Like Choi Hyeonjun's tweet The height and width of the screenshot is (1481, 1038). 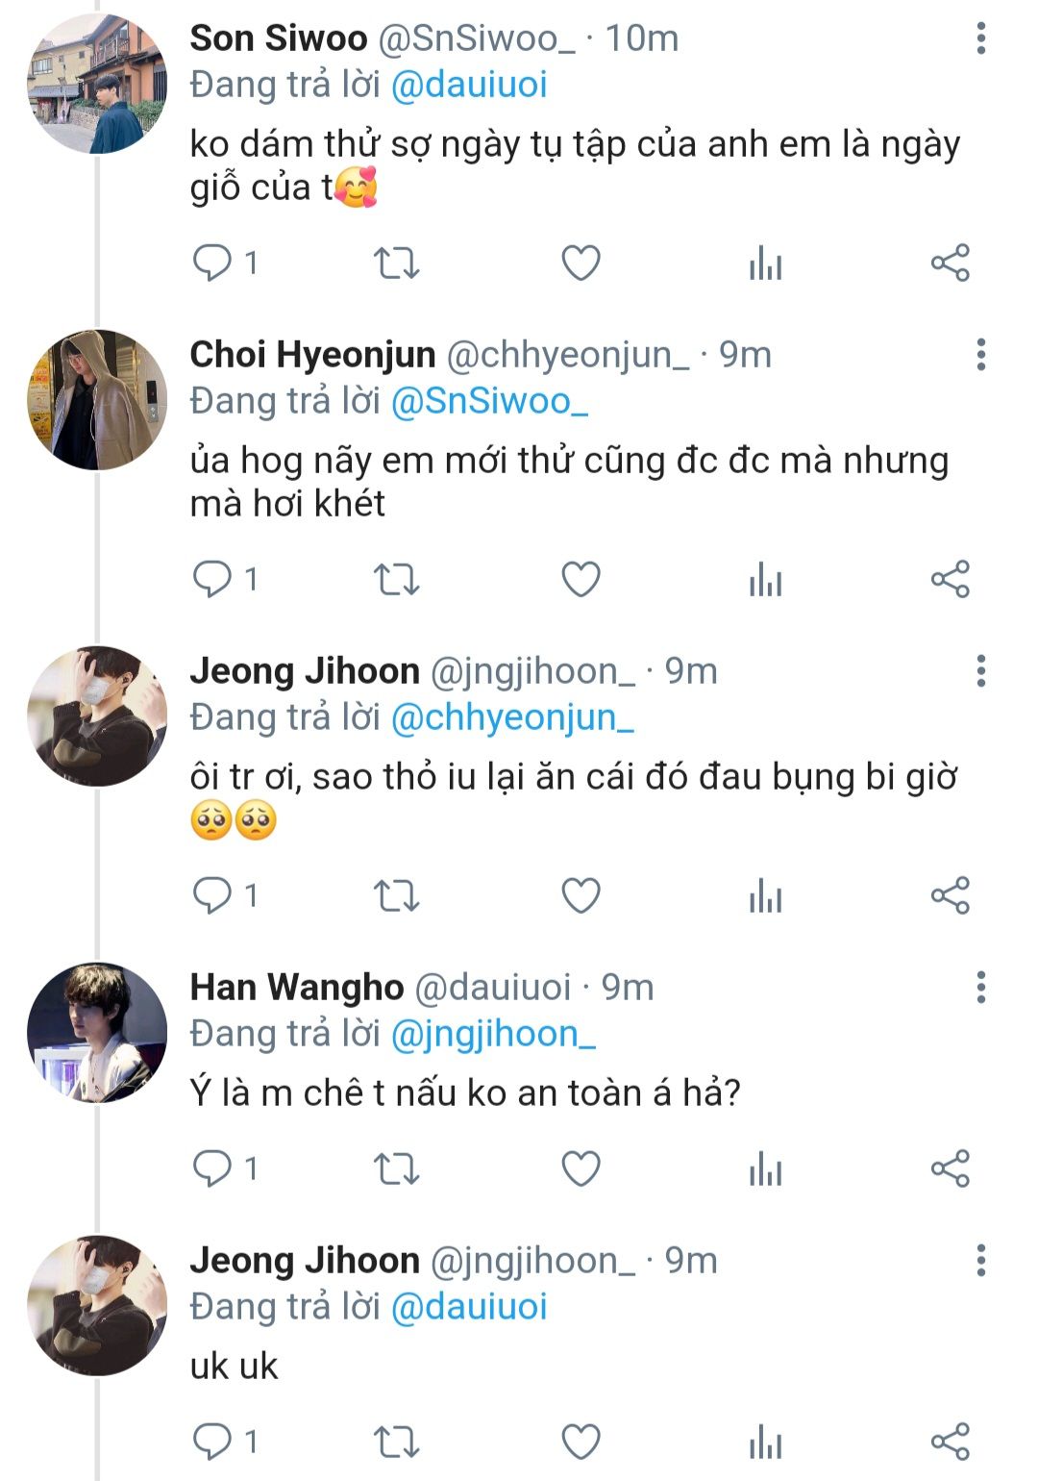point(581,579)
